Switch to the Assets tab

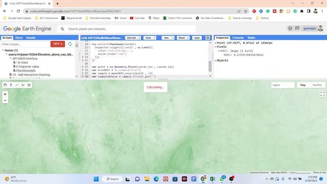point(31,38)
